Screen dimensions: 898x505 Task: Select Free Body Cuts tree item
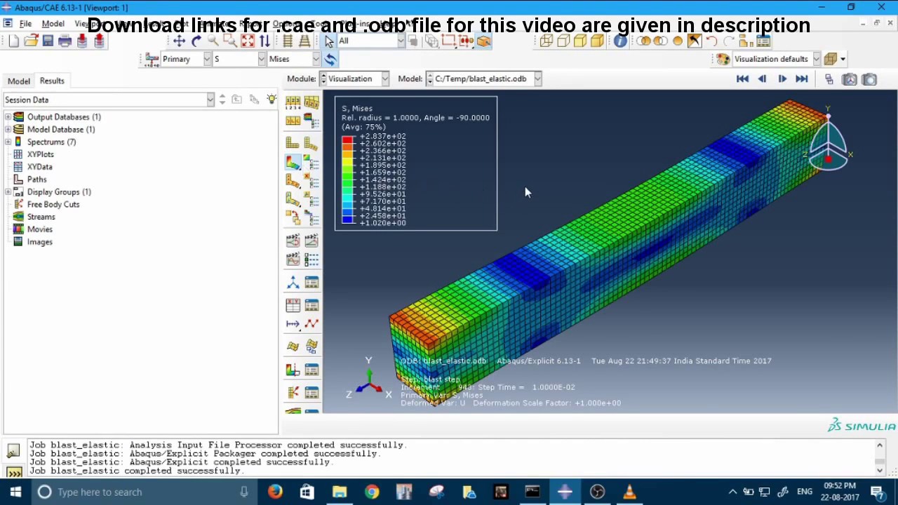tap(53, 205)
